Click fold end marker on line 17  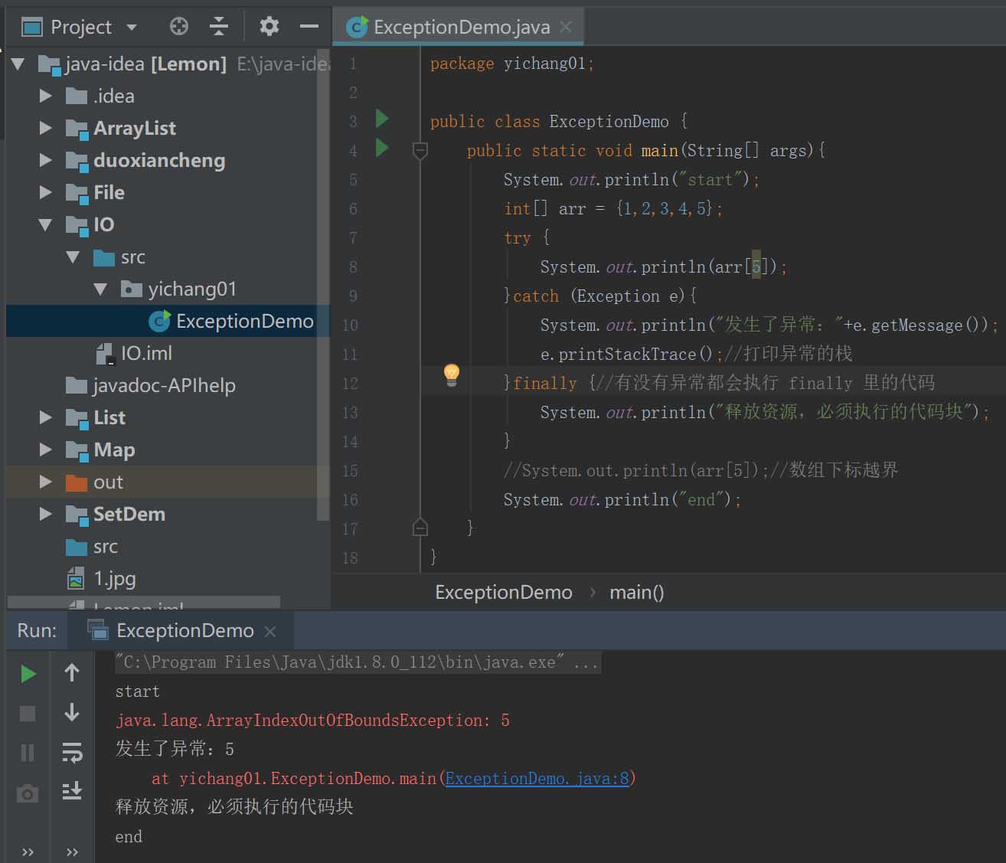[x=420, y=527]
